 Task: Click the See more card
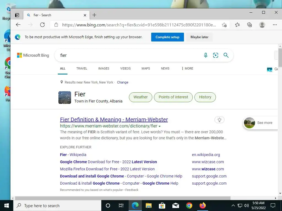(260, 123)
